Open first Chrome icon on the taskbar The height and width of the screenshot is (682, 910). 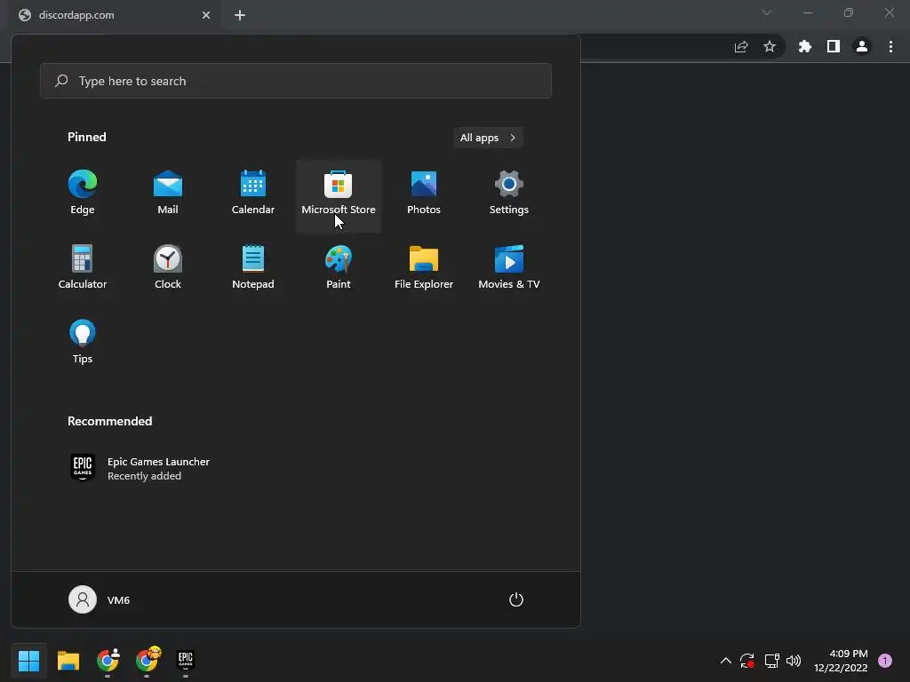click(108, 661)
